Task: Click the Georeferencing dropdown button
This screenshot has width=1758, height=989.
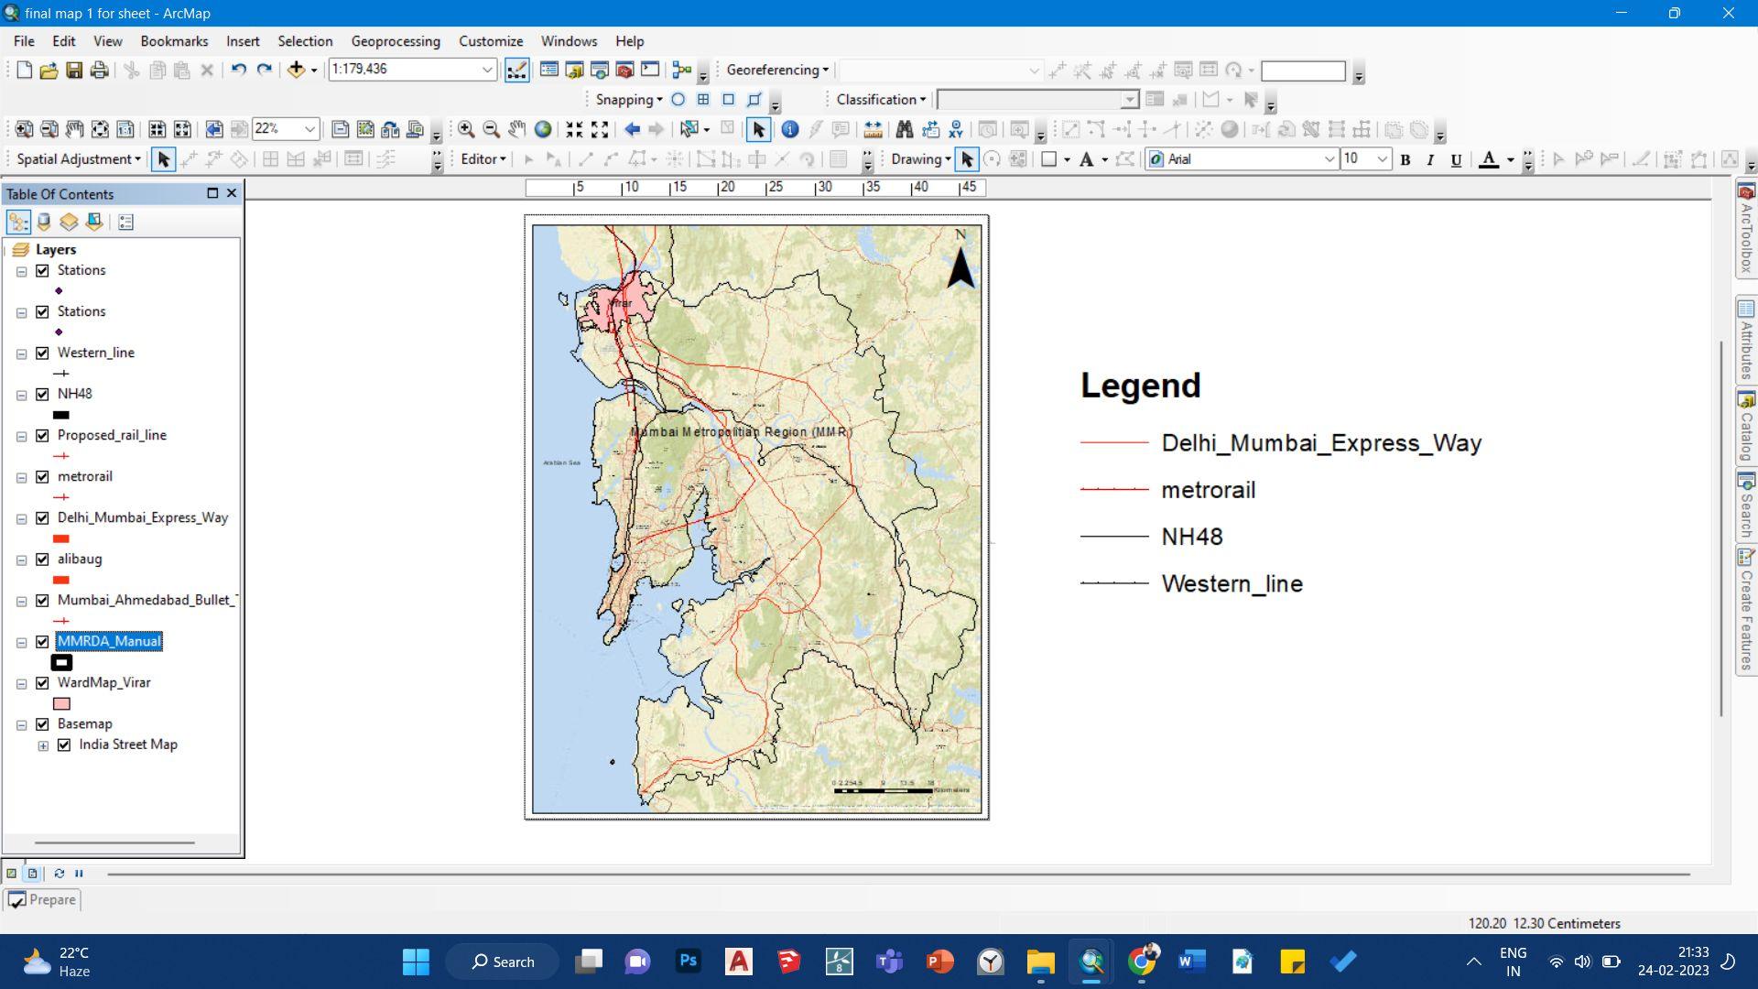Action: (777, 70)
